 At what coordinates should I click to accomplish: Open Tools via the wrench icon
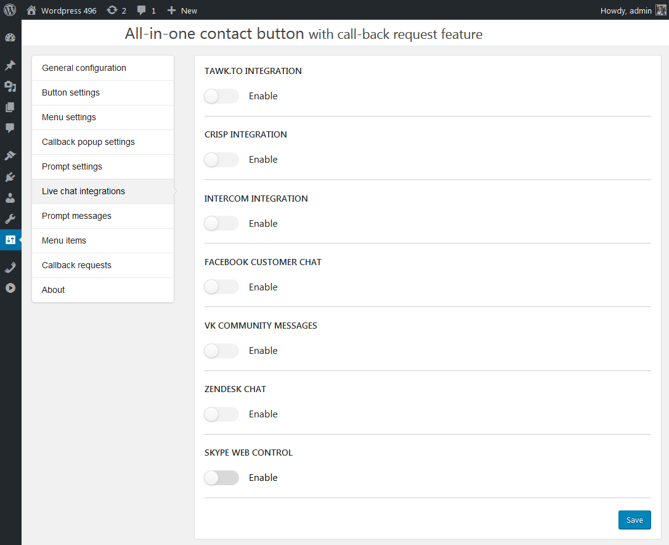10,219
